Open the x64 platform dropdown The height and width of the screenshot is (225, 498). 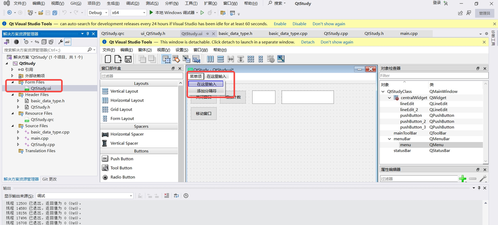[x=128, y=12]
